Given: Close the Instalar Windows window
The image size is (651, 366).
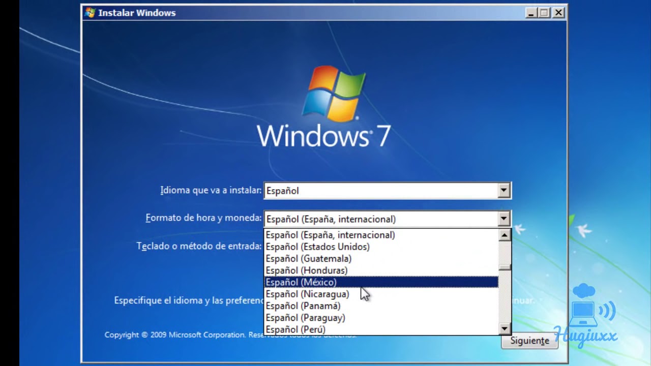Looking at the screenshot, I should click(558, 13).
